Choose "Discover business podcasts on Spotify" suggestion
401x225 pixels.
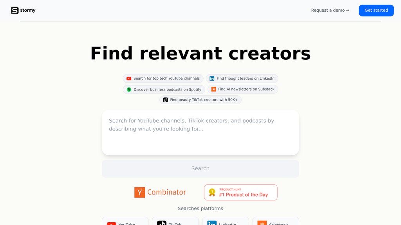click(164, 89)
